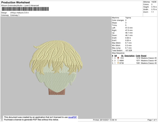Click the Min Stitch value 0.3 mm
This screenshot has height=122, width=158.
[x=129, y=45]
